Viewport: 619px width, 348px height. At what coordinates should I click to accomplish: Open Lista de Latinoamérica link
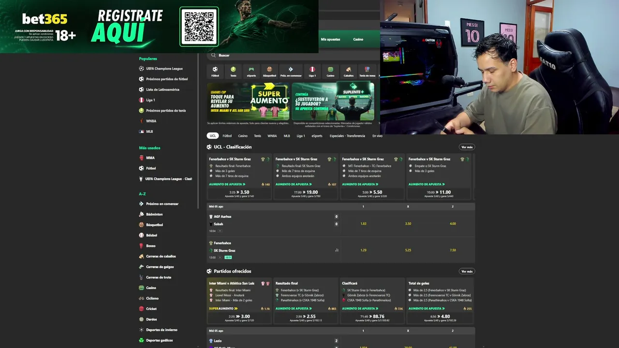(162, 89)
